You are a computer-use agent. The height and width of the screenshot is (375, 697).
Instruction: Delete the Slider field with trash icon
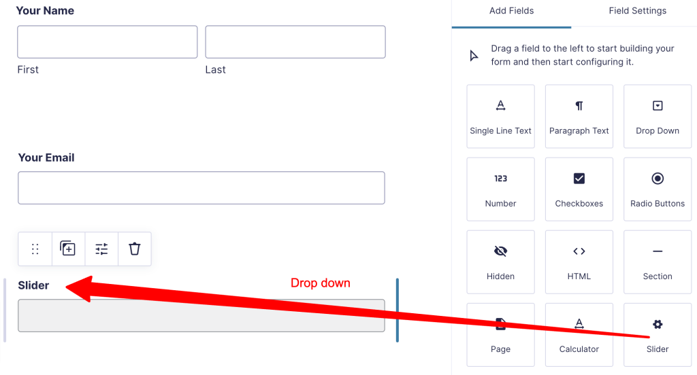(135, 249)
